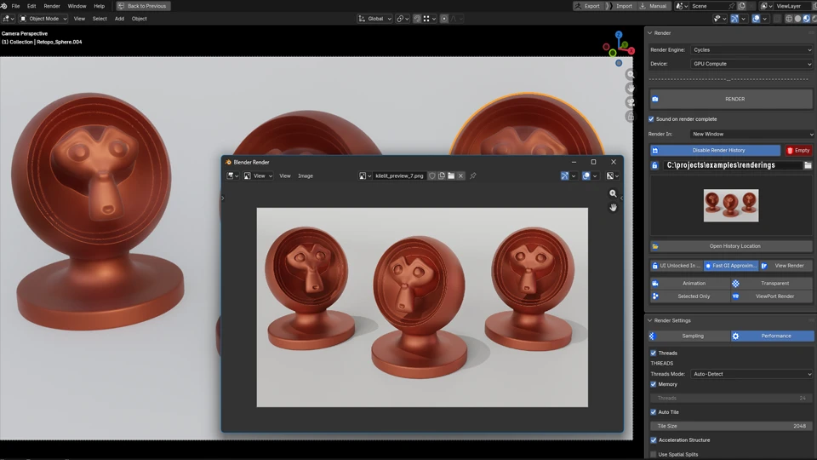Viewport: 817px width, 460px height.
Task: Unlink killeit_preview_7.png with the X icon
Action: 460,175
